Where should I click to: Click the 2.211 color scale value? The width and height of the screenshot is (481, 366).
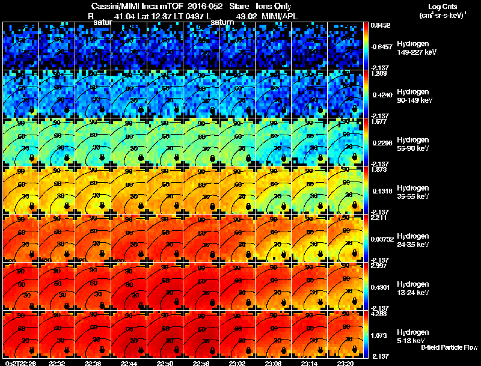pyautogui.click(x=379, y=218)
